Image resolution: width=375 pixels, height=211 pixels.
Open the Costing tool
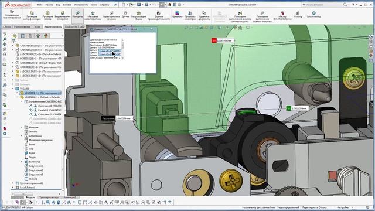(298, 15)
